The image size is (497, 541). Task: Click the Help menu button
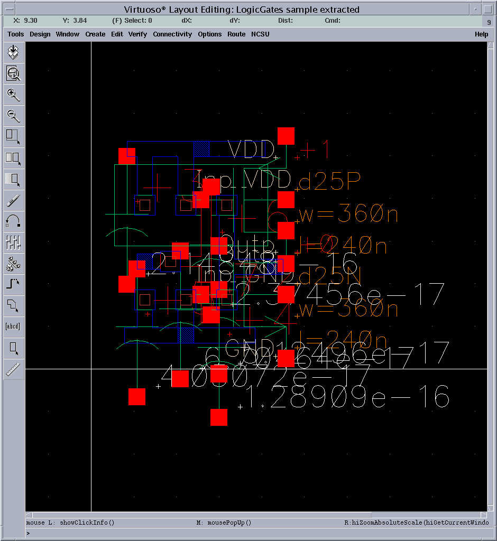481,34
